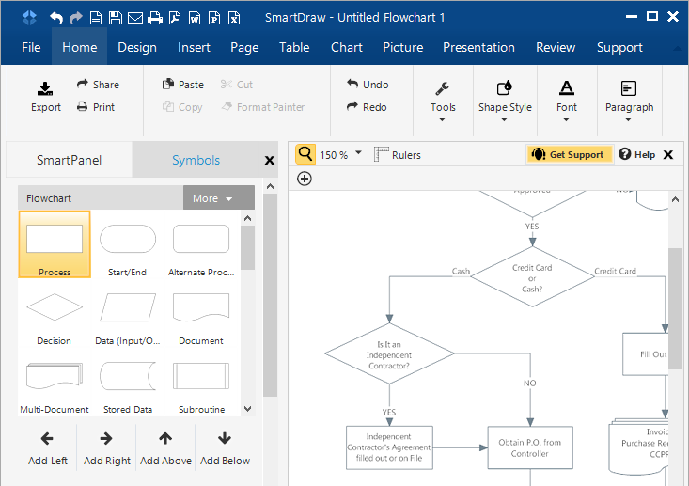Select the Multi-Document shape
Screen dimensions: 689x486
coord(55,387)
